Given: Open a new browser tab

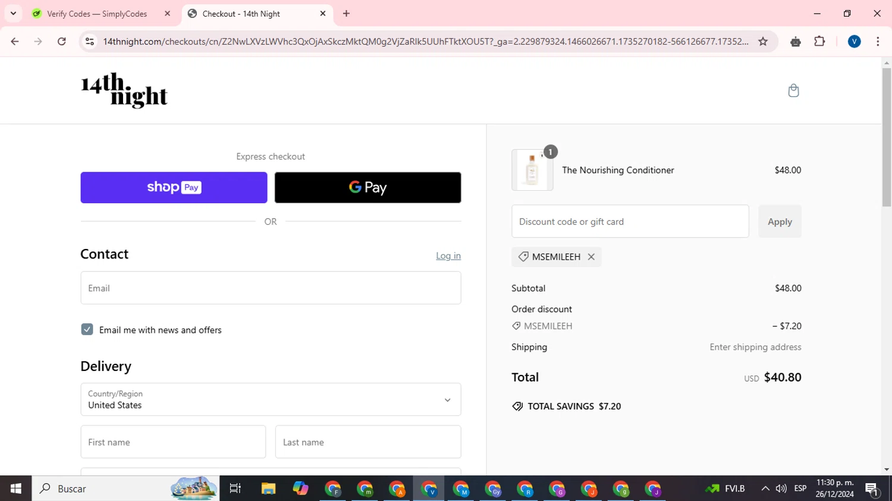Looking at the screenshot, I should point(347,14).
